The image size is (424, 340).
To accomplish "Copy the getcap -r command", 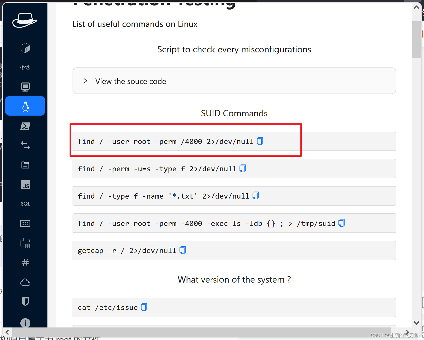I will click(183, 250).
